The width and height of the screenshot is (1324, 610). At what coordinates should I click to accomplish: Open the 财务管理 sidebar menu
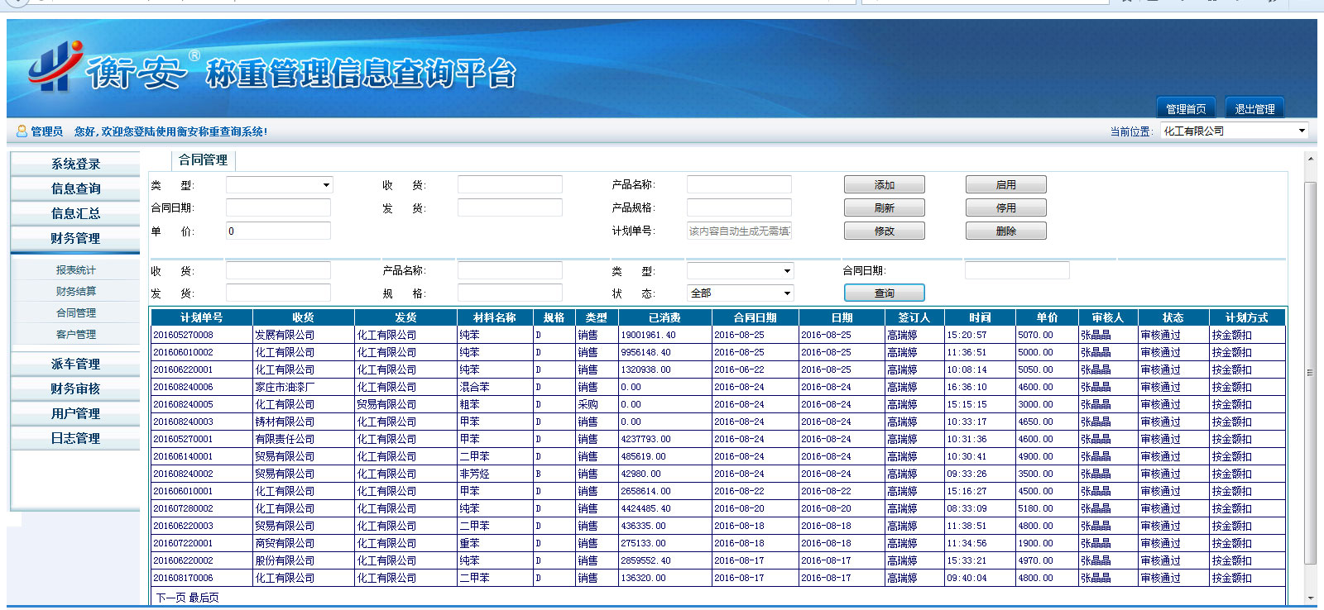coord(75,239)
